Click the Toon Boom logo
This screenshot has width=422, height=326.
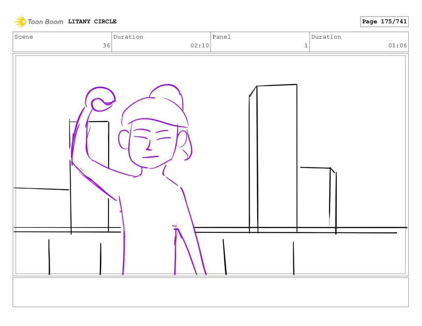(x=38, y=21)
